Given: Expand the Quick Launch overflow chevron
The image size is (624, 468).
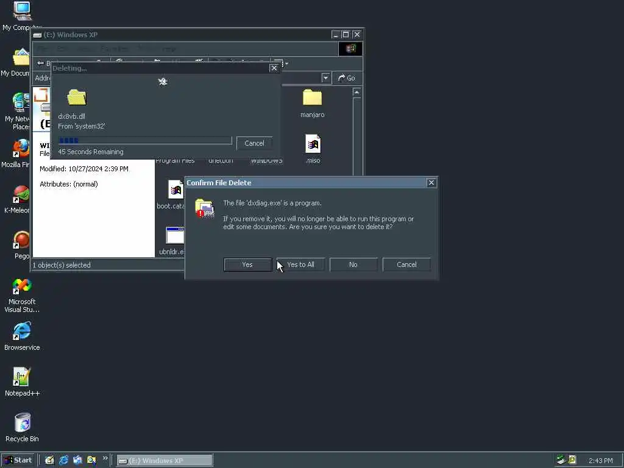Looking at the screenshot, I should pyautogui.click(x=105, y=458).
